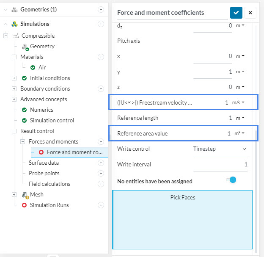Add a new geometry with plus icon
264x257 pixels.
tap(101, 9)
